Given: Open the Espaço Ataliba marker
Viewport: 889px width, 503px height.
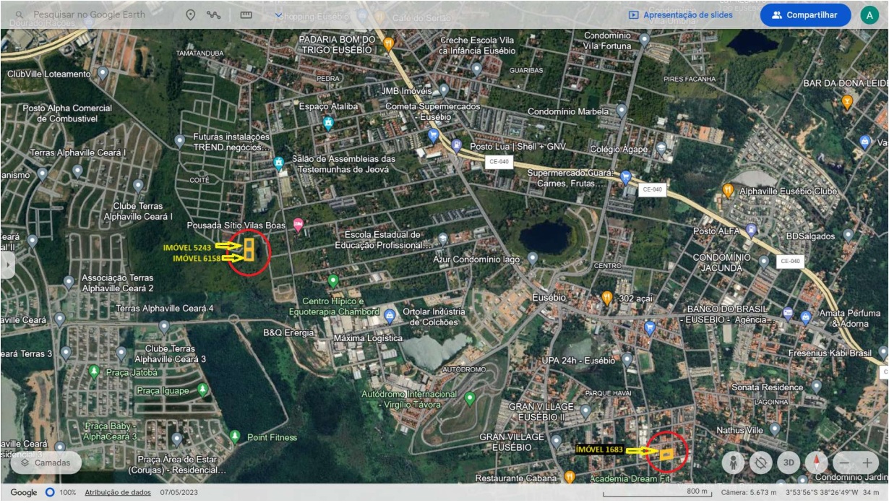Looking at the screenshot, I should [328, 123].
